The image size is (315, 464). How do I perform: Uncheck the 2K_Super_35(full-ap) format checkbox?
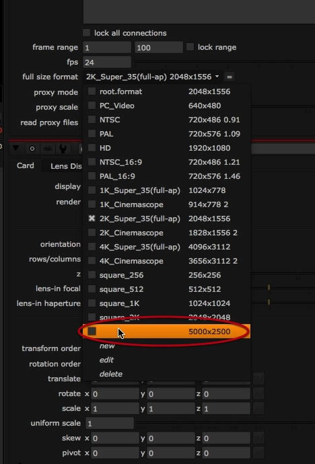coord(92,219)
